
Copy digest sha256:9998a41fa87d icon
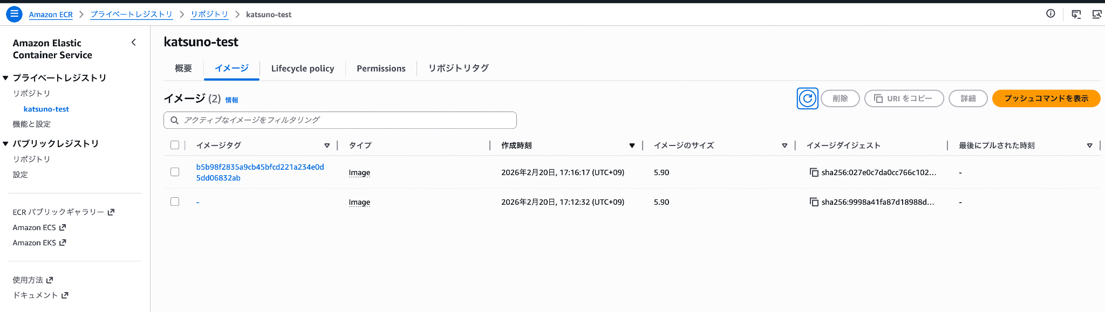point(814,202)
